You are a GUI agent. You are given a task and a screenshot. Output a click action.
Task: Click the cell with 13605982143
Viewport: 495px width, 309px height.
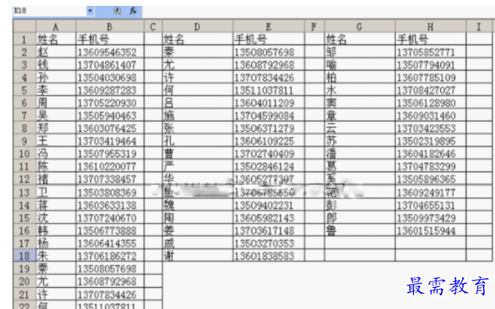coord(269,218)
